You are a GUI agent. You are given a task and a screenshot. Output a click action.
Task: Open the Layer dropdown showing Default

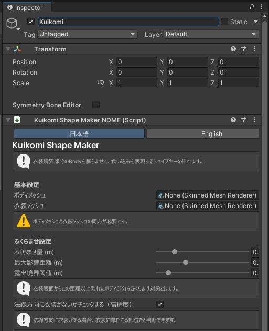pos(211,34)
